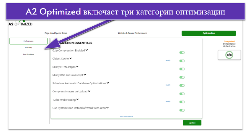Select the green Optimization tab
Image resolution: width=251 pixels, height=132 pixels.
tap(209, 33)
